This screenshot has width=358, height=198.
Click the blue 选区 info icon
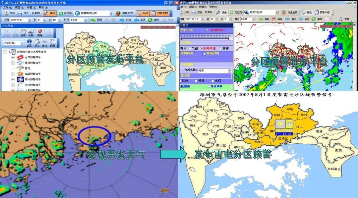pyautogui.click(x=29, y=43)
